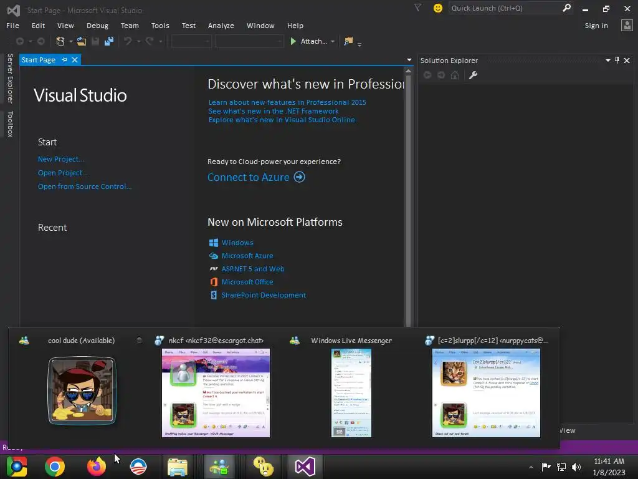Viewport: 638px width, 479px height.
Task: Open the Window menu
Action: 260,26
